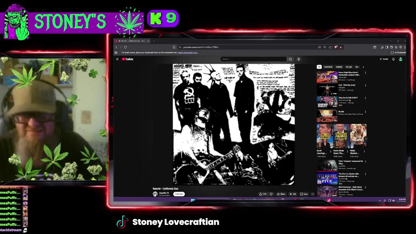Open the My Mix playlist
This screenshot has width=416, height=234.
click(x=327, y=116)
